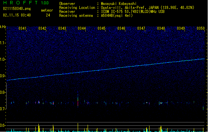This screenshot has width=208, height=132.
Task: Click the ICOM IC-575 receiver text
Action: [133, 12]
